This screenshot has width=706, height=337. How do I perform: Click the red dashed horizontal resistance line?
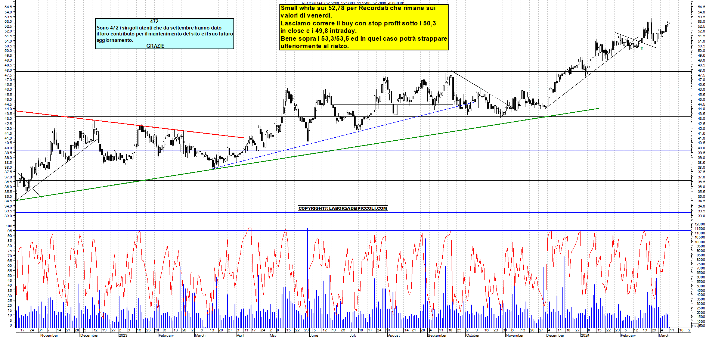click(x=577, y=89)
